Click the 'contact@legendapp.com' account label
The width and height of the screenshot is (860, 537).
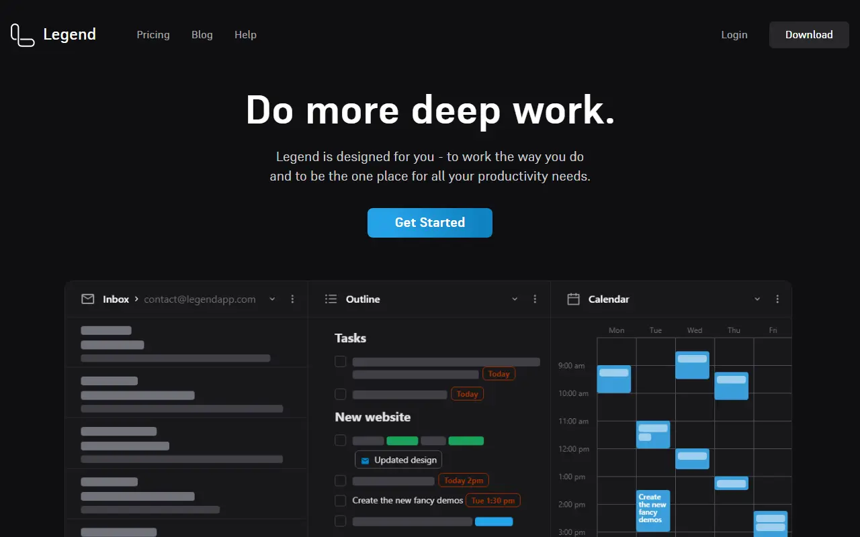click(200, 299)
